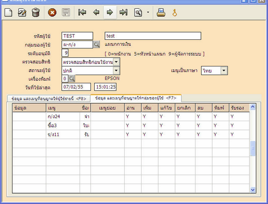
Task: Switch to the user-specific permissions tab <F8>
Action: tap(49, 99)
